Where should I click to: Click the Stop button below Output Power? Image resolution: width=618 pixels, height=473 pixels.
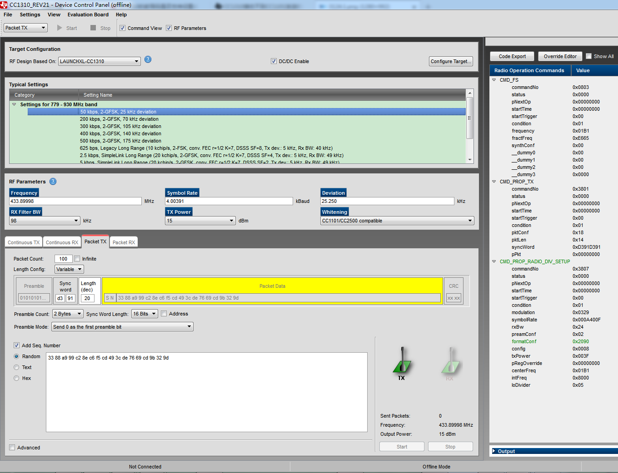450,447
